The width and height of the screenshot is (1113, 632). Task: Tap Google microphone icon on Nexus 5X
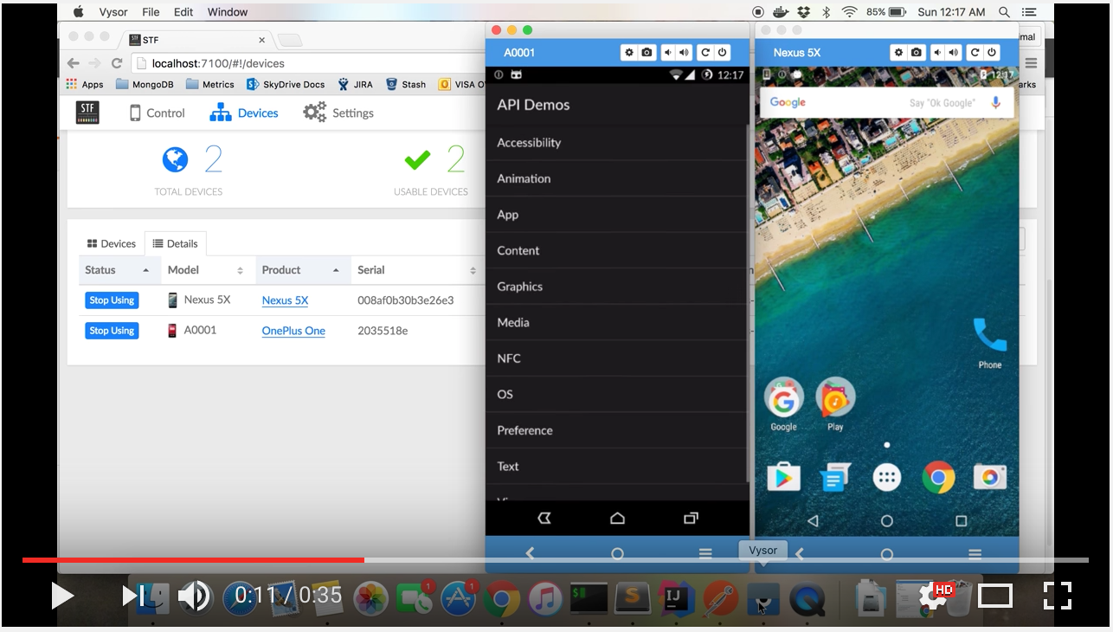[x=995, y=102]
